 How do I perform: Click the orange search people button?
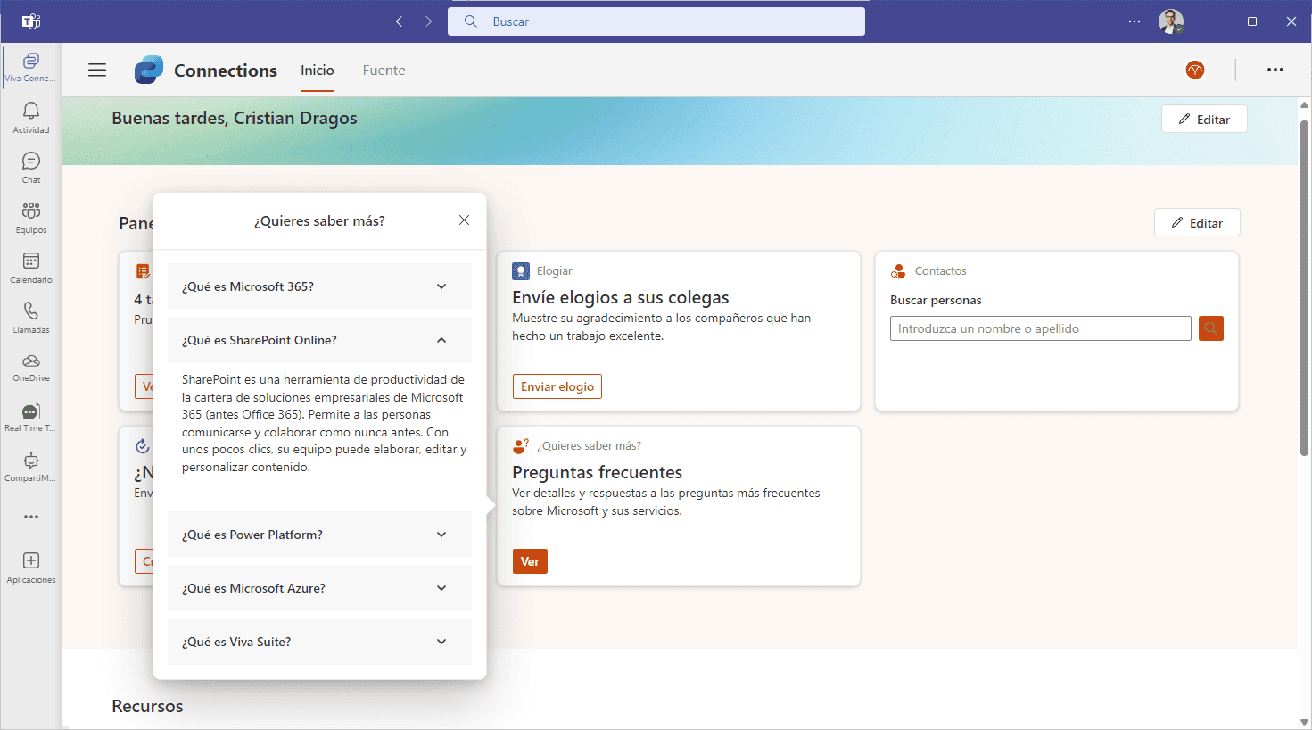pyautogui.click(x=1211, y=328)
